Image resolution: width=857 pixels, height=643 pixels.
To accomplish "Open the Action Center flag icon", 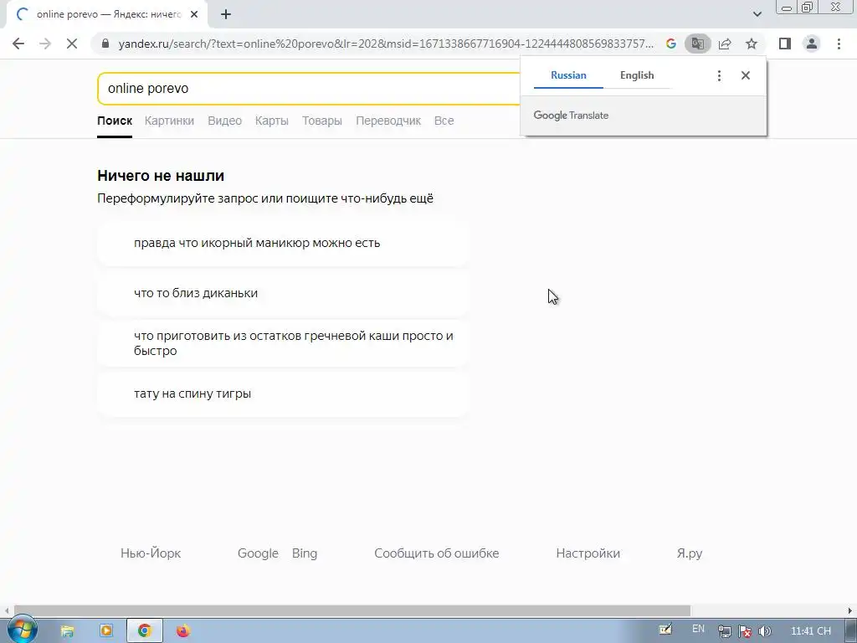I will (x=745, y=631).
